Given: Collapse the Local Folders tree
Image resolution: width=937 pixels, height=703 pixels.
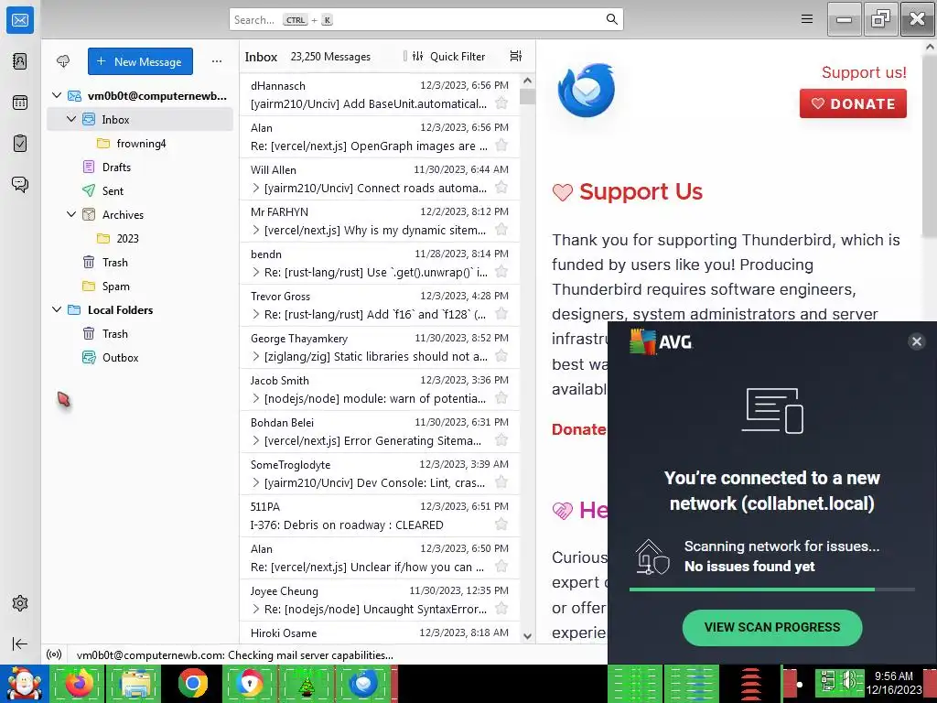Looking at the screenshot, I should [57, 309].
